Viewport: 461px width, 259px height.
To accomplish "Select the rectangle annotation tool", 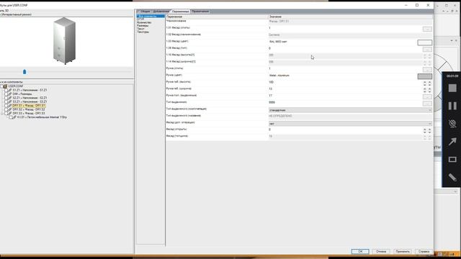I will (x=452, y=160).
